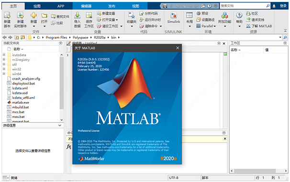Click 设置路径 set path

pyautogui.click(x=205, y=20)
